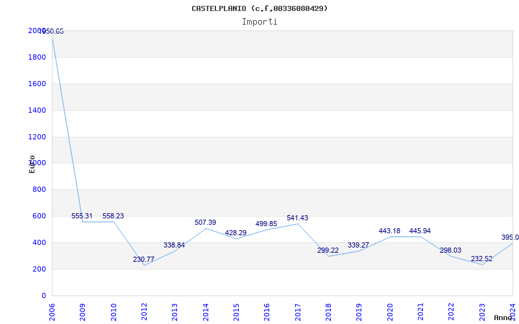Click x-axis year 2021

pos(420,312)
